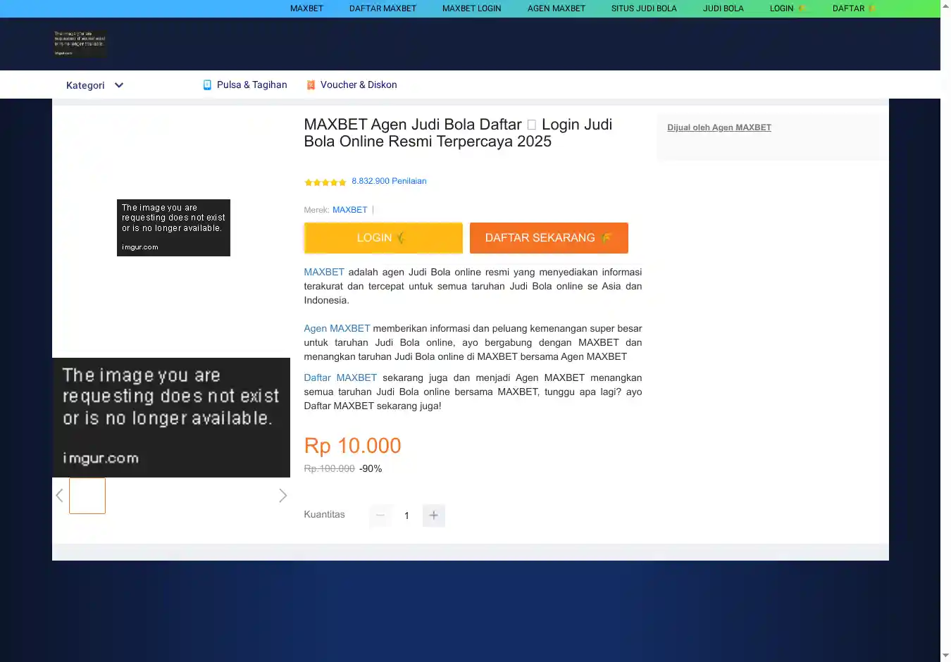Click the quantity input field
The height and width of the screenshot is (662, 951).
(406, 516)
